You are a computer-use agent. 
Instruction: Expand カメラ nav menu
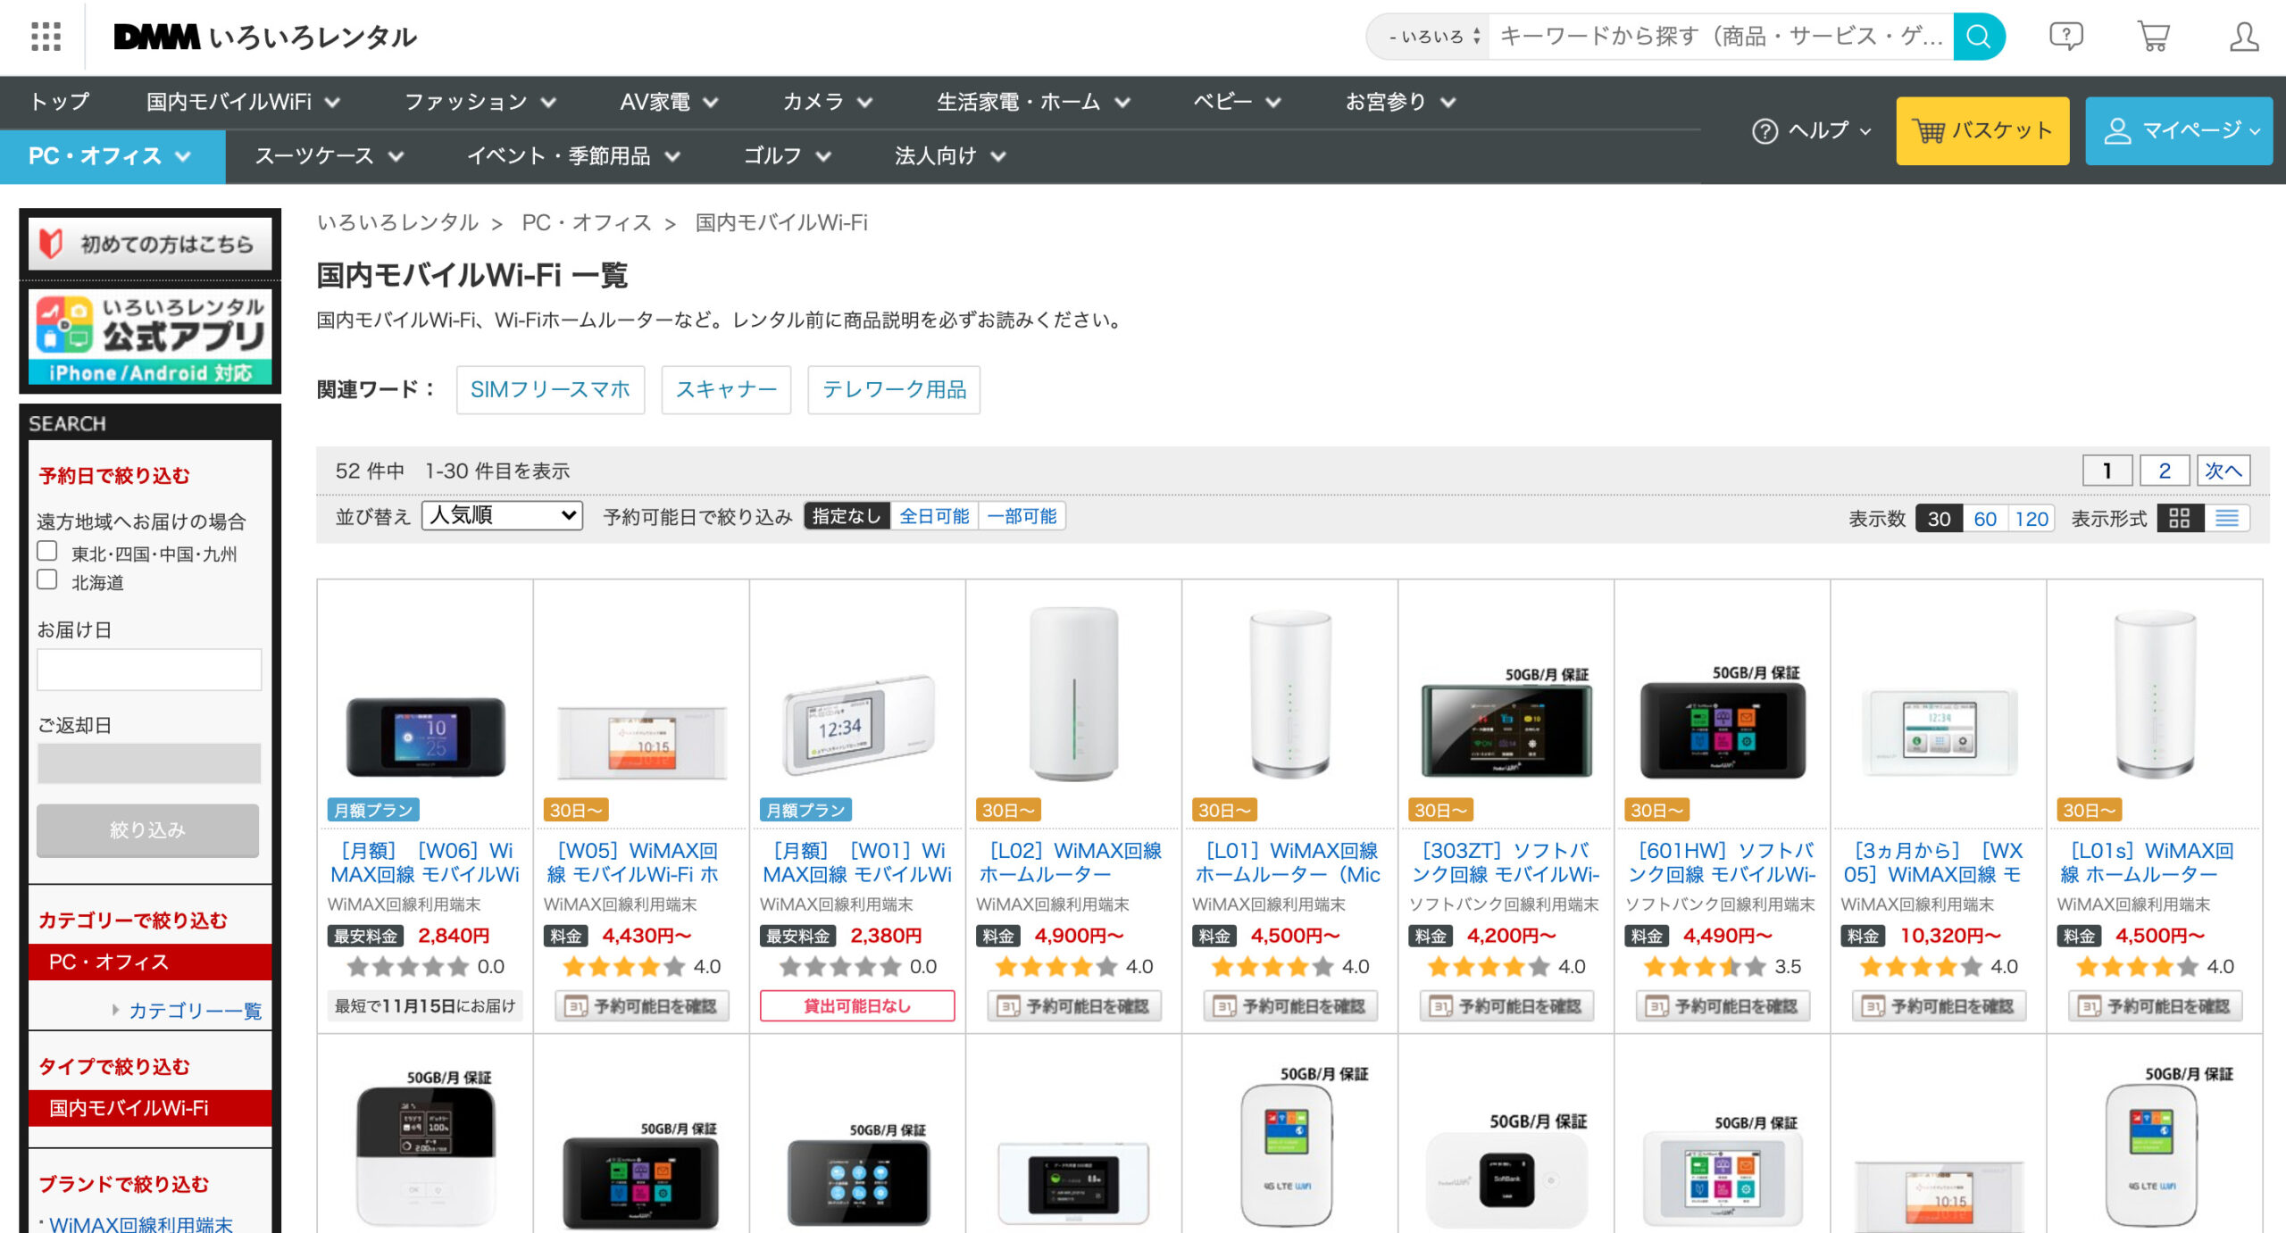click(x=827, y=102)
